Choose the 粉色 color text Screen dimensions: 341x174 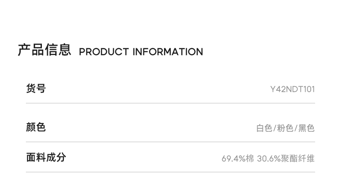[285, 128]
